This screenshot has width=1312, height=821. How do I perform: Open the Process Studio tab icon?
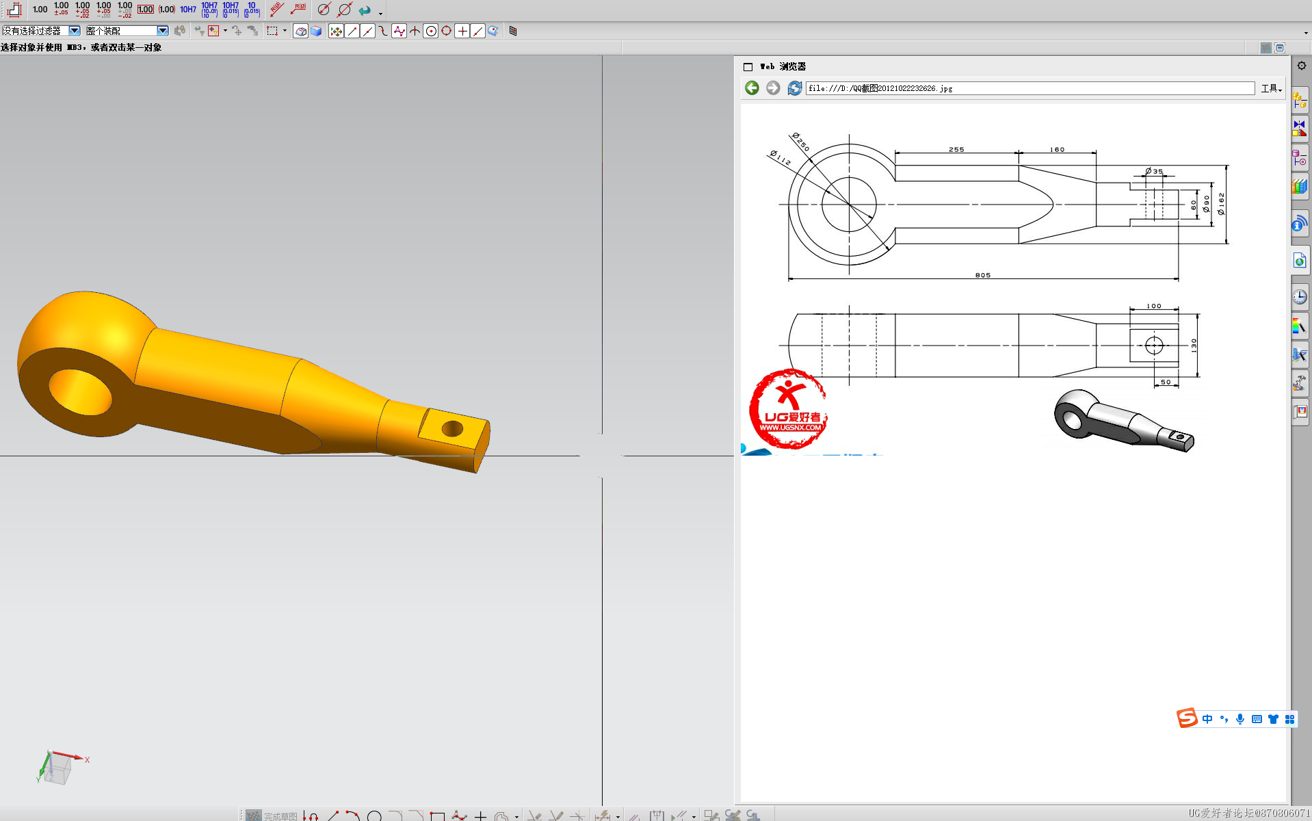coord(1300,354)
